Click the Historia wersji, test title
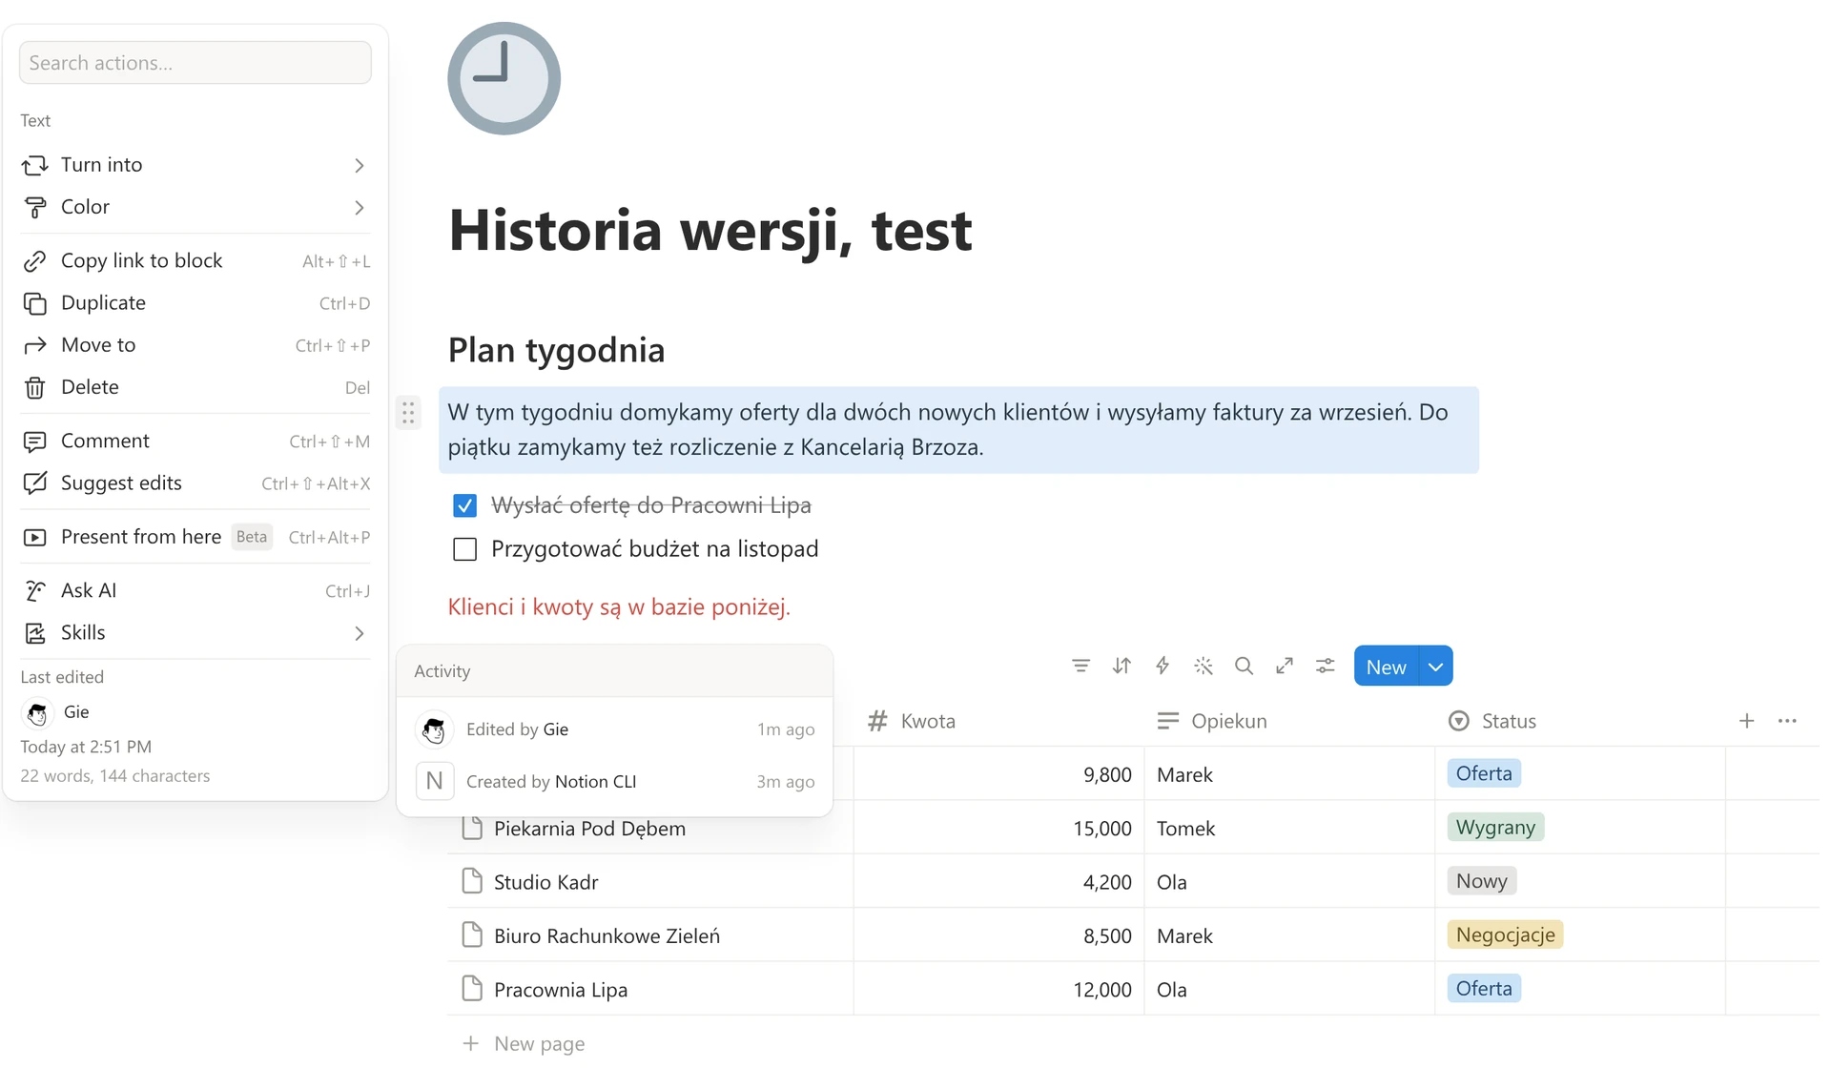Screen dimensions: 1831x1068 click(x=710, y=230)
